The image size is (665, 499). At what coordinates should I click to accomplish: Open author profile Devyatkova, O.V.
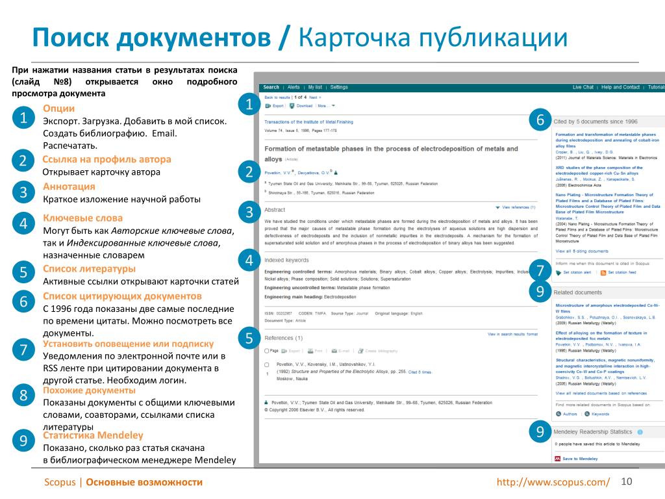click(314, 173)
